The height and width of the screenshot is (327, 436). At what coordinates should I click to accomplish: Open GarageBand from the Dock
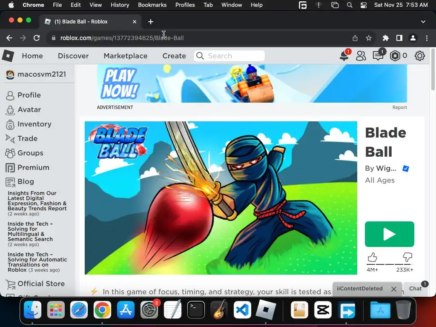point(219,310)
